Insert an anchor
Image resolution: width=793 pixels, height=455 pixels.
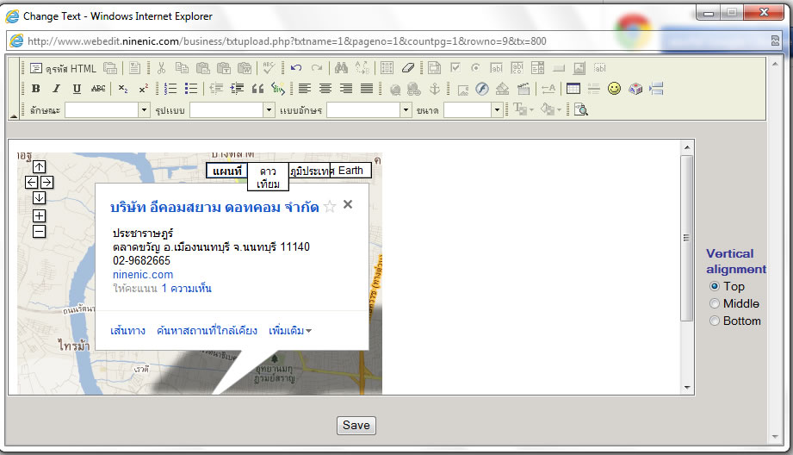point(435,89)
